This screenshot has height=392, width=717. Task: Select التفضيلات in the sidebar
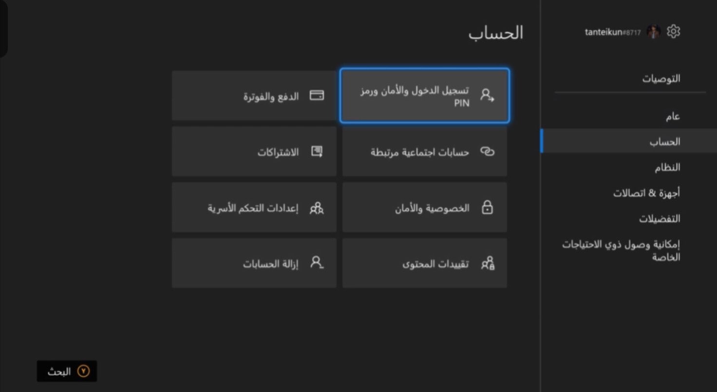click(x=660, y=219)
